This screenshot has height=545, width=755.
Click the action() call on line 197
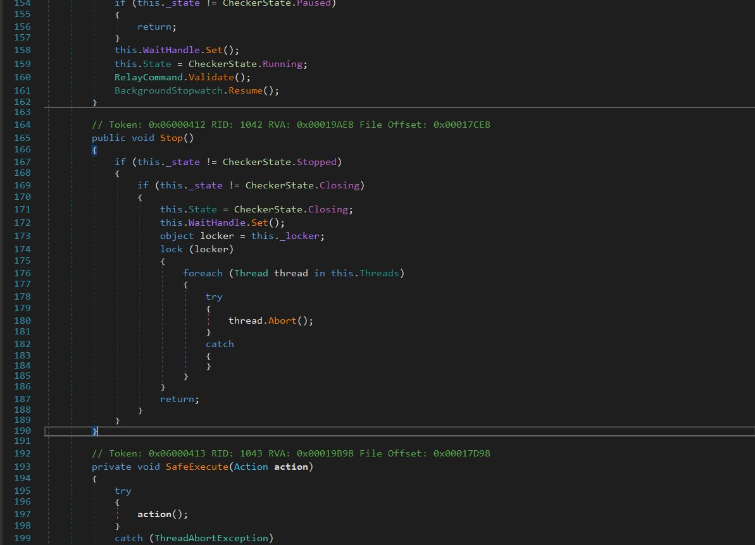tap(162, 515)
